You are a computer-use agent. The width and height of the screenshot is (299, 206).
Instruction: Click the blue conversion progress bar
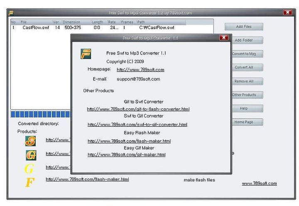click(41, 114)
